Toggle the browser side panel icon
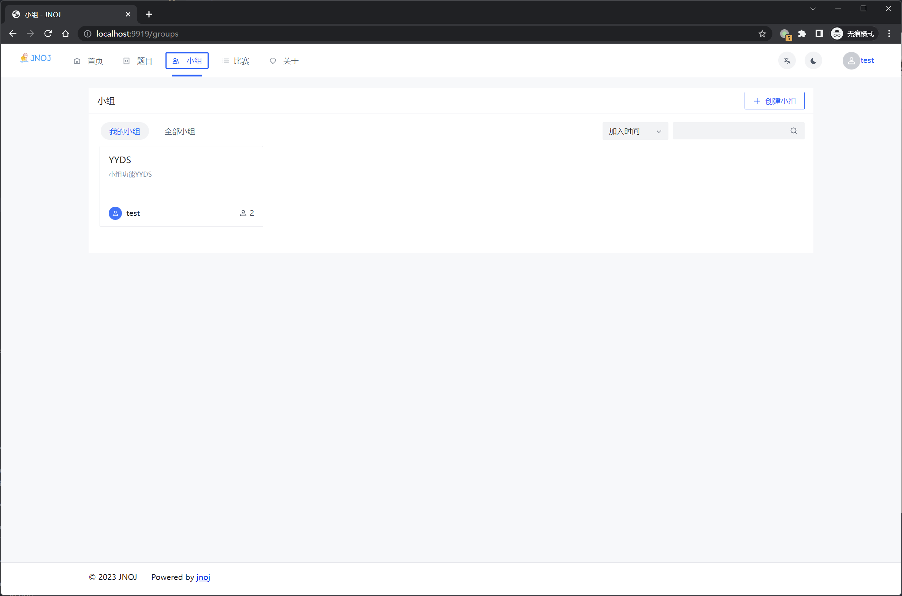The height and width of the screenshot is (596, 902). [x=819, y=34]
